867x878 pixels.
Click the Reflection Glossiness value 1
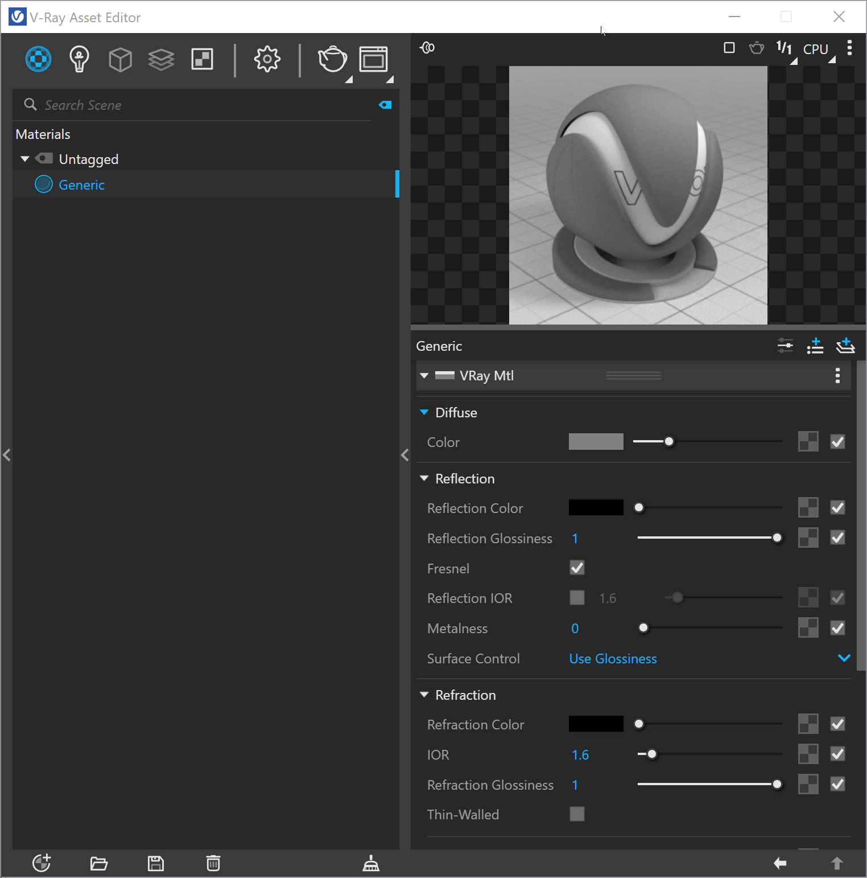(575, 539)
